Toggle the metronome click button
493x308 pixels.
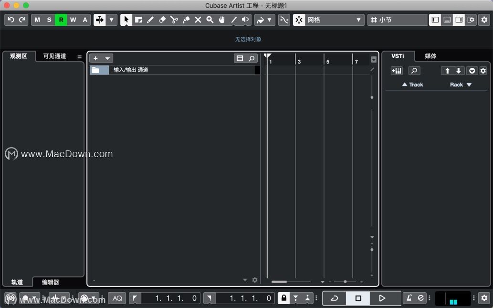[409, 298]
